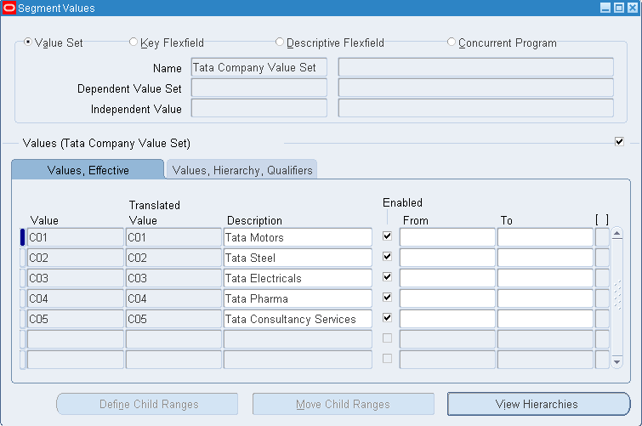This screenshot has height=426, width=642.
Task: Click the Oracle icon in the title bar
Action: [9, 8]
